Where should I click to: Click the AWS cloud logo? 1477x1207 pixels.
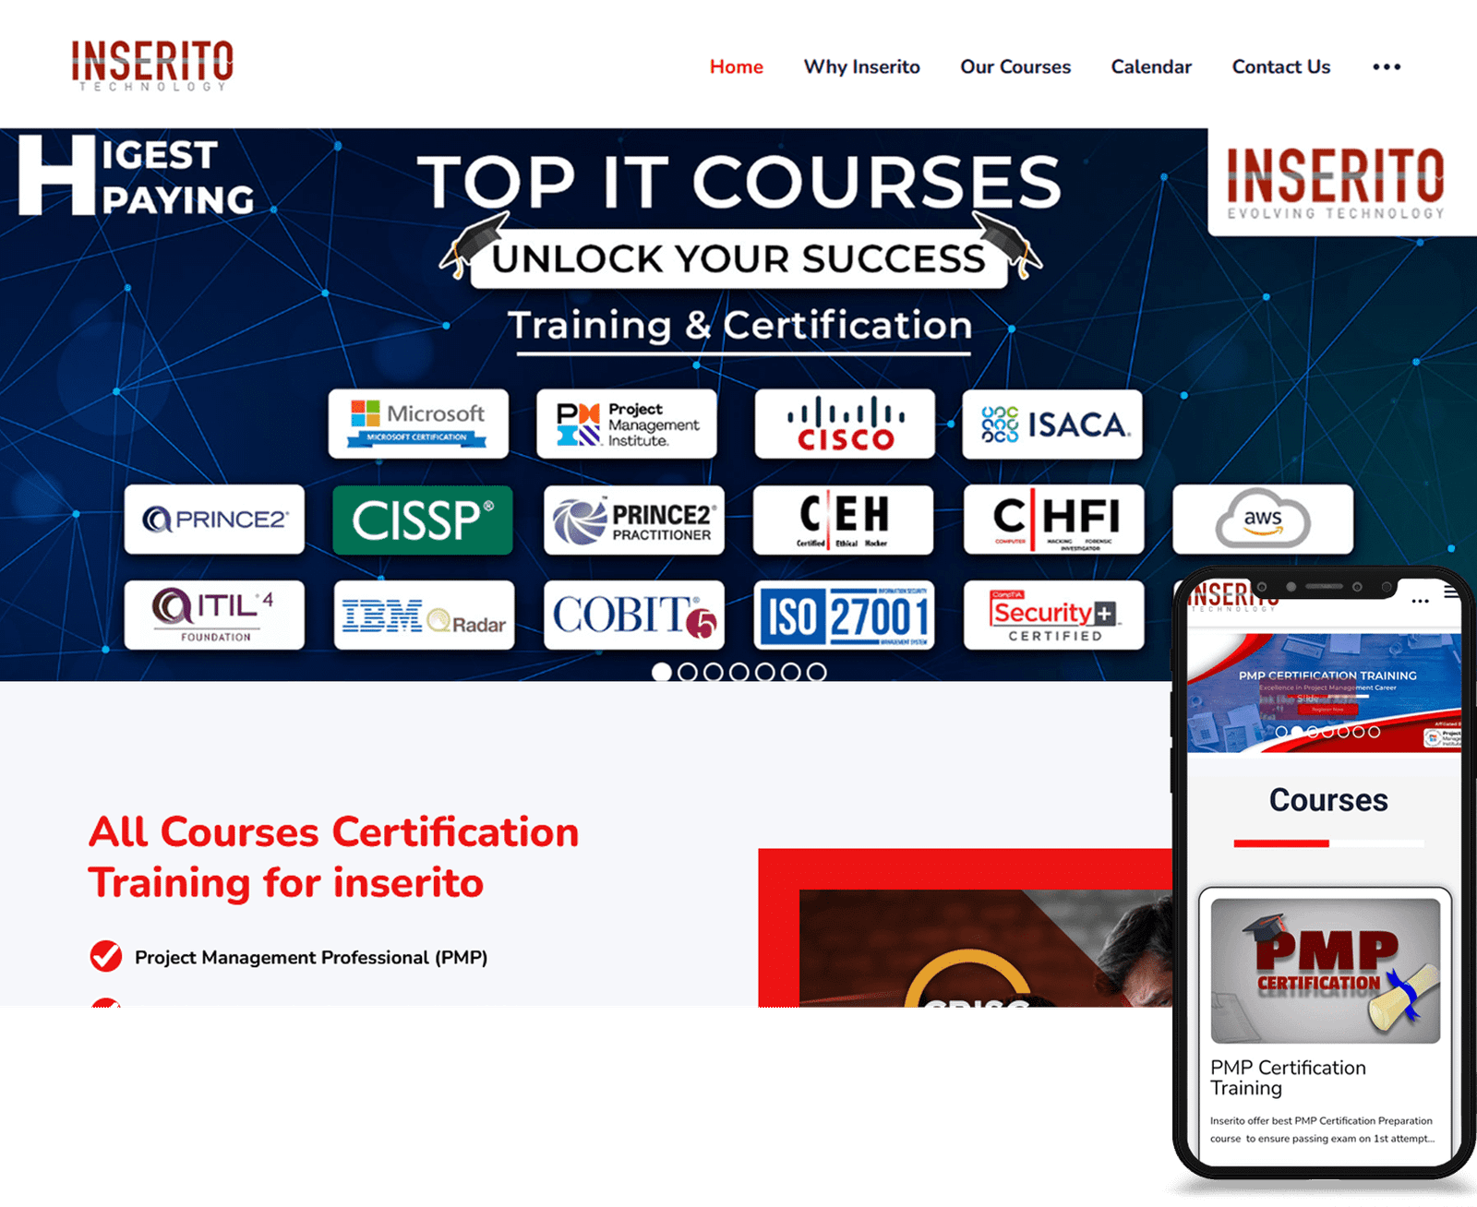coord(1263,520)
